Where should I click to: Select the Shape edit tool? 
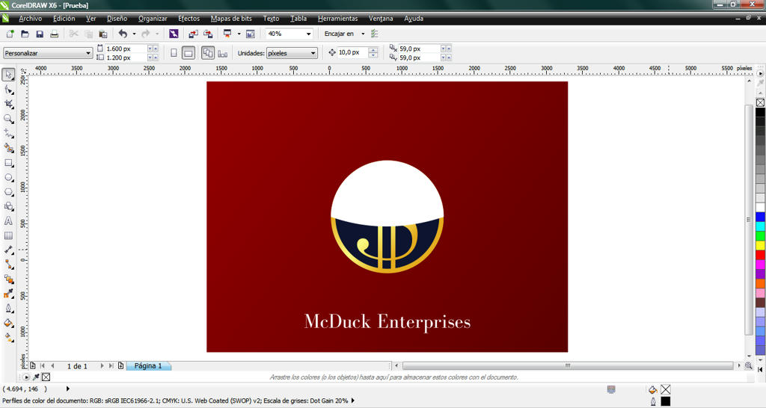coord(8,90)
